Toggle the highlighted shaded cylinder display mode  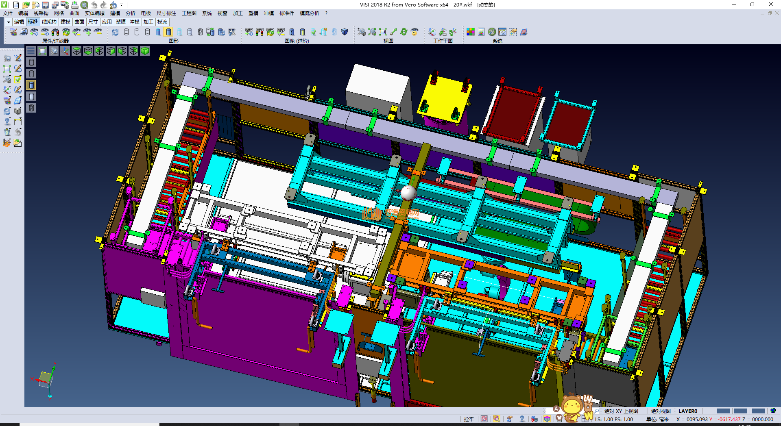tap(168, 32)
